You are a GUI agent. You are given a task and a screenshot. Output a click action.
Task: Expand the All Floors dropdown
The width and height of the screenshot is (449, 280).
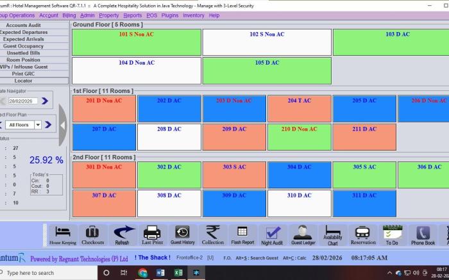[38, 125]
